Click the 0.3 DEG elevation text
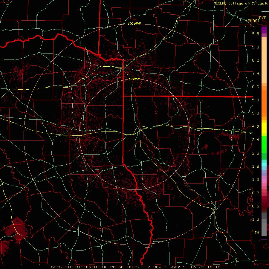The height and width of the screenshot is (269, 269). coord(152,267)
